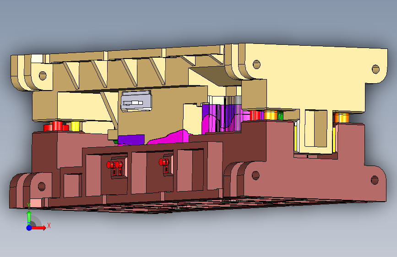Click the far-right hole in the upper cream plate
Screen dimensions: 397x257
pos(375,69)
